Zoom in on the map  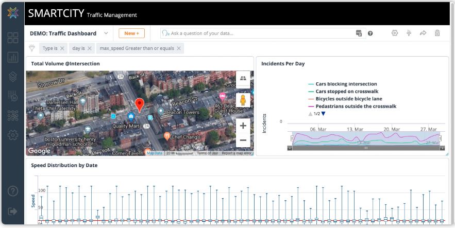pos(243,126)
